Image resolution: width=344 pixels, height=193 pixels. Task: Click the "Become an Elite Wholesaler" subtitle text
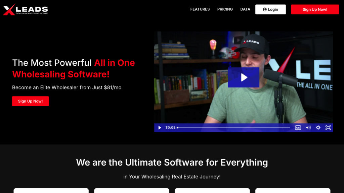(x=67, y=87)
